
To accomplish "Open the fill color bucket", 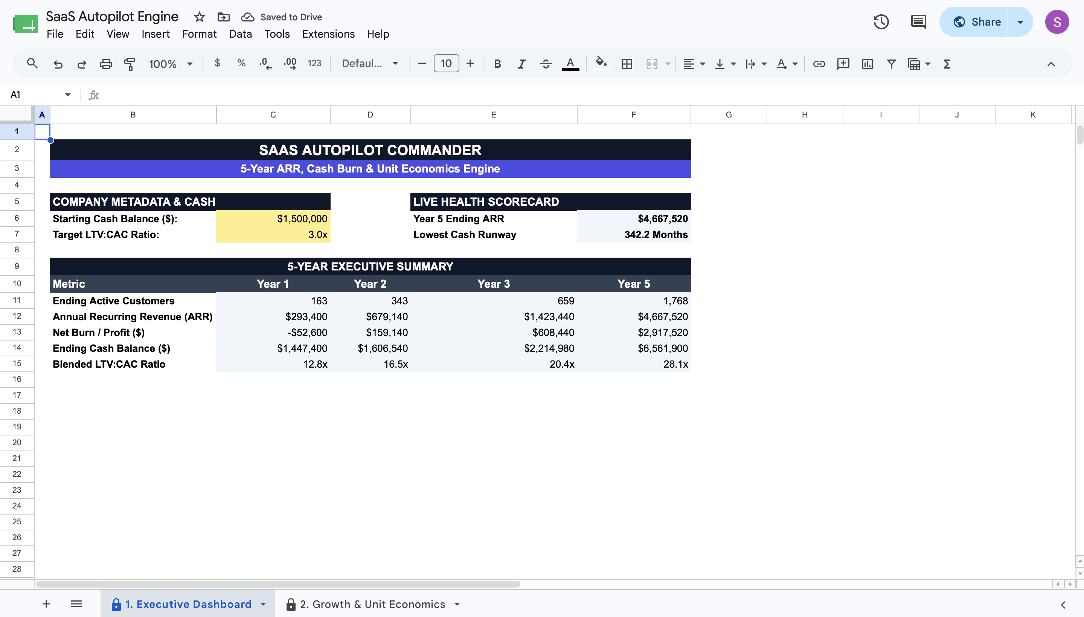I will click(601, 64).
